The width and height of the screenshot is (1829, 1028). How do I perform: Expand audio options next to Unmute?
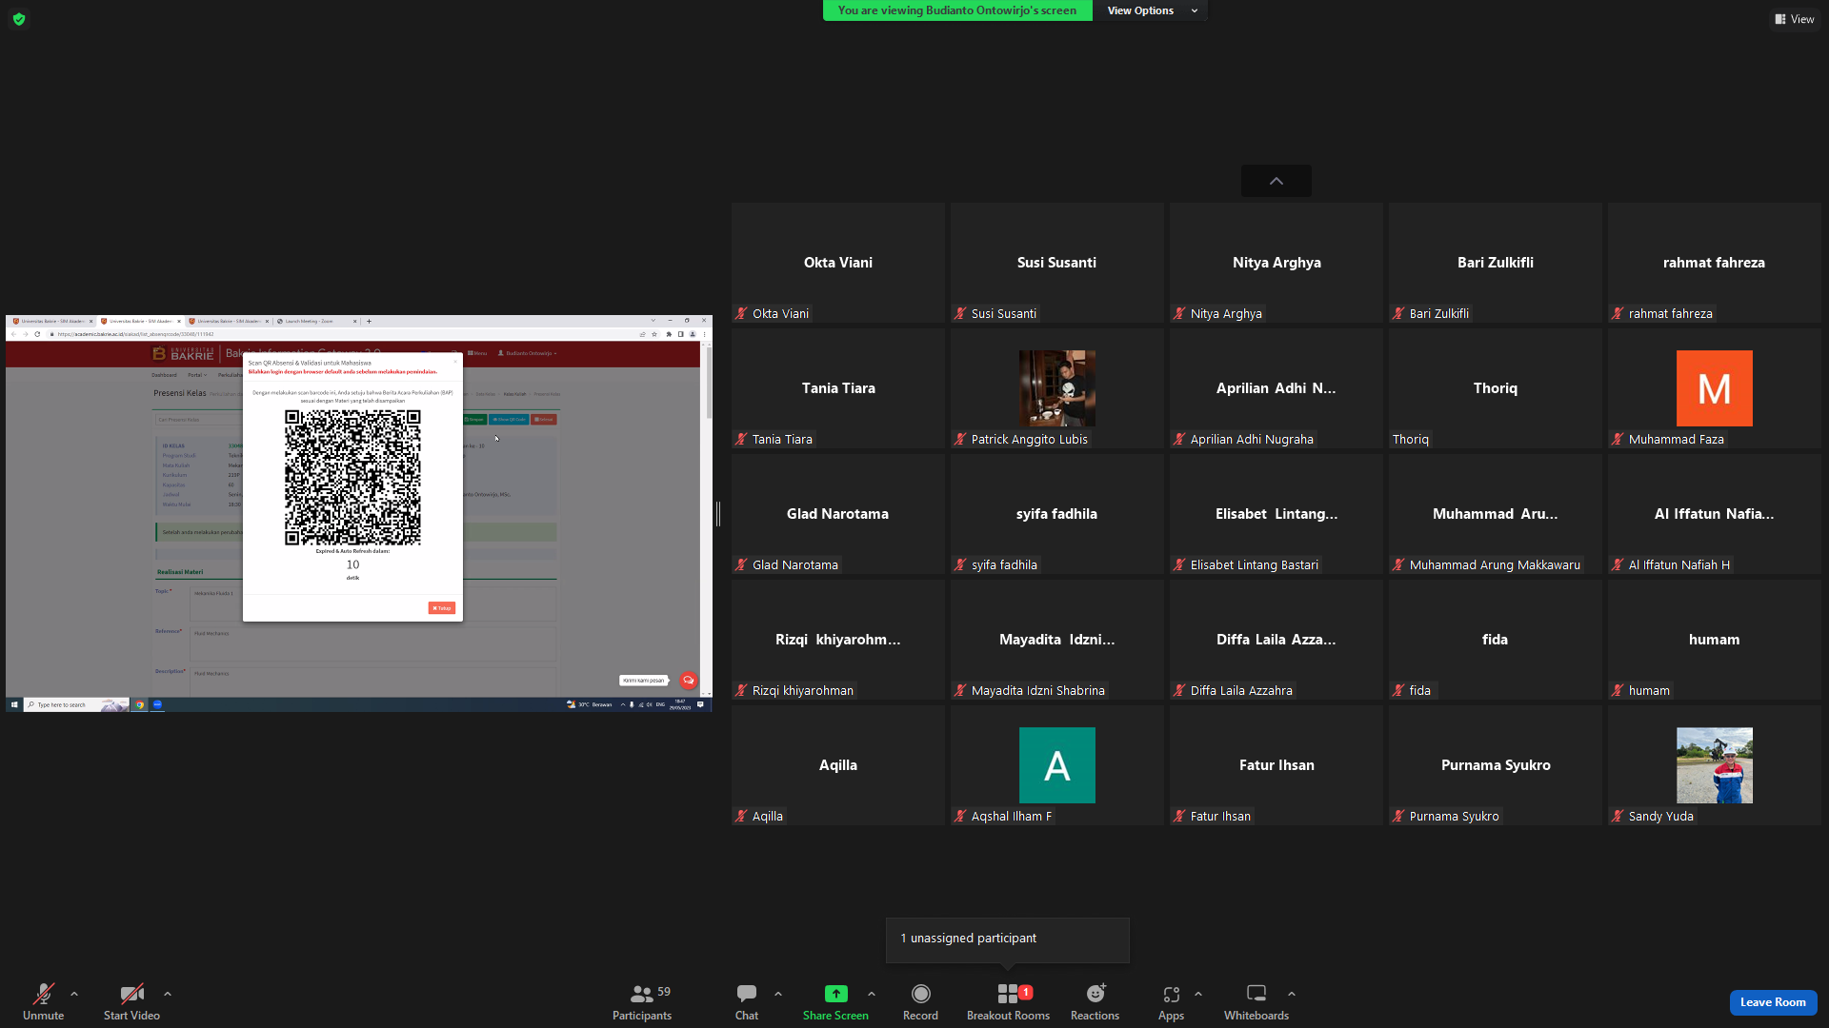(74, 994)
